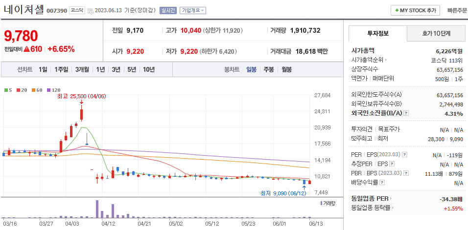This screenshot has height=230, width=468.
Task: Click the calendar icon beside the date
Action: click(91, 11)
